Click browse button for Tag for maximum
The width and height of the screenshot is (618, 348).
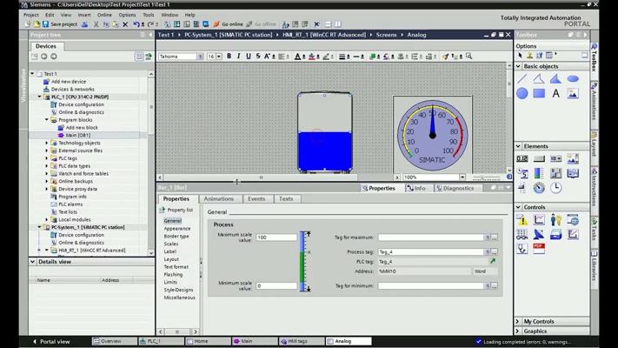[494, 238]
